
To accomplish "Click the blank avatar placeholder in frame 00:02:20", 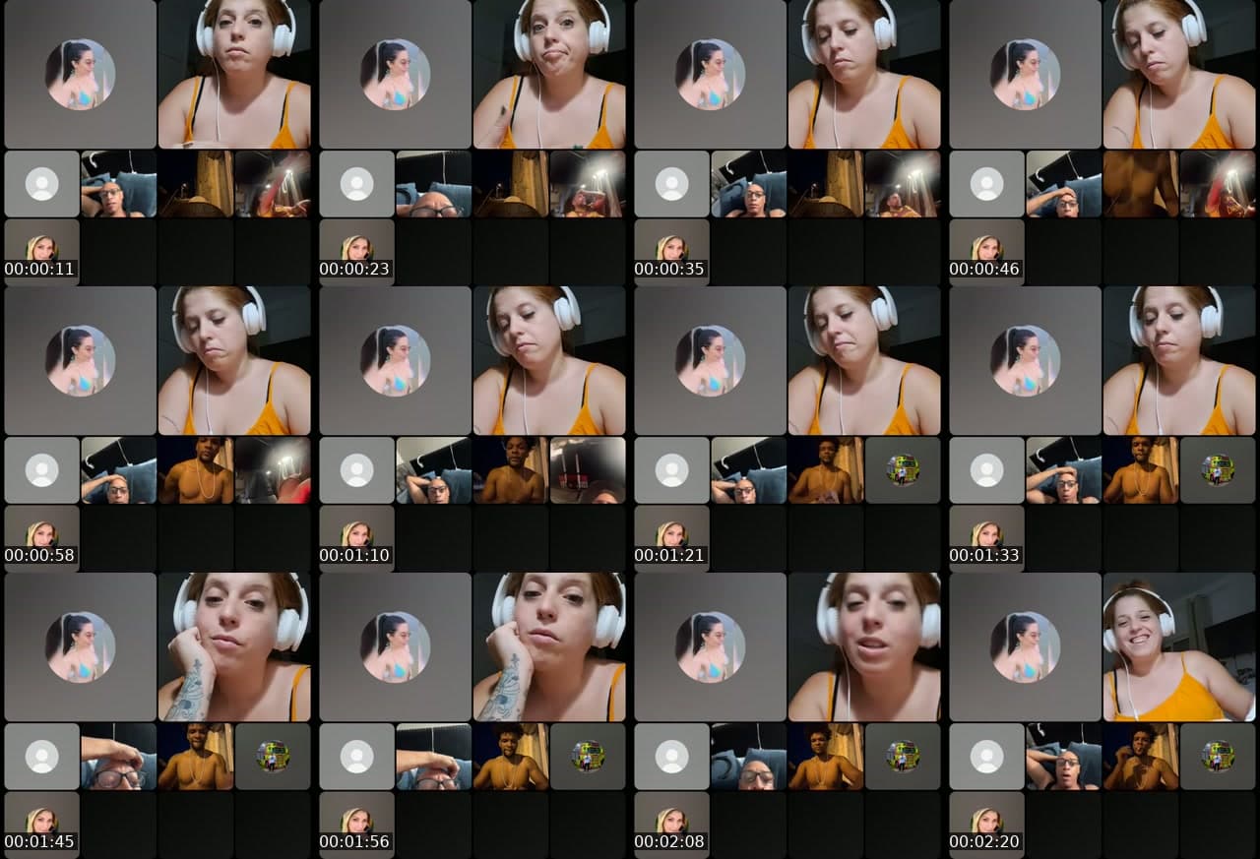I will [x=986, y=757].
